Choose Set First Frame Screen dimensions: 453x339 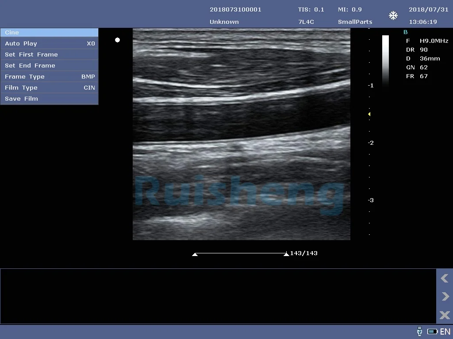click(x=49, y=54)
